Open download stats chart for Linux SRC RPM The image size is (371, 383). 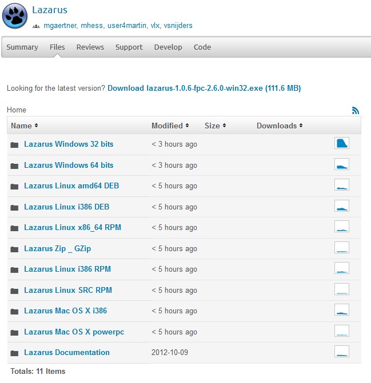(342, 289)
